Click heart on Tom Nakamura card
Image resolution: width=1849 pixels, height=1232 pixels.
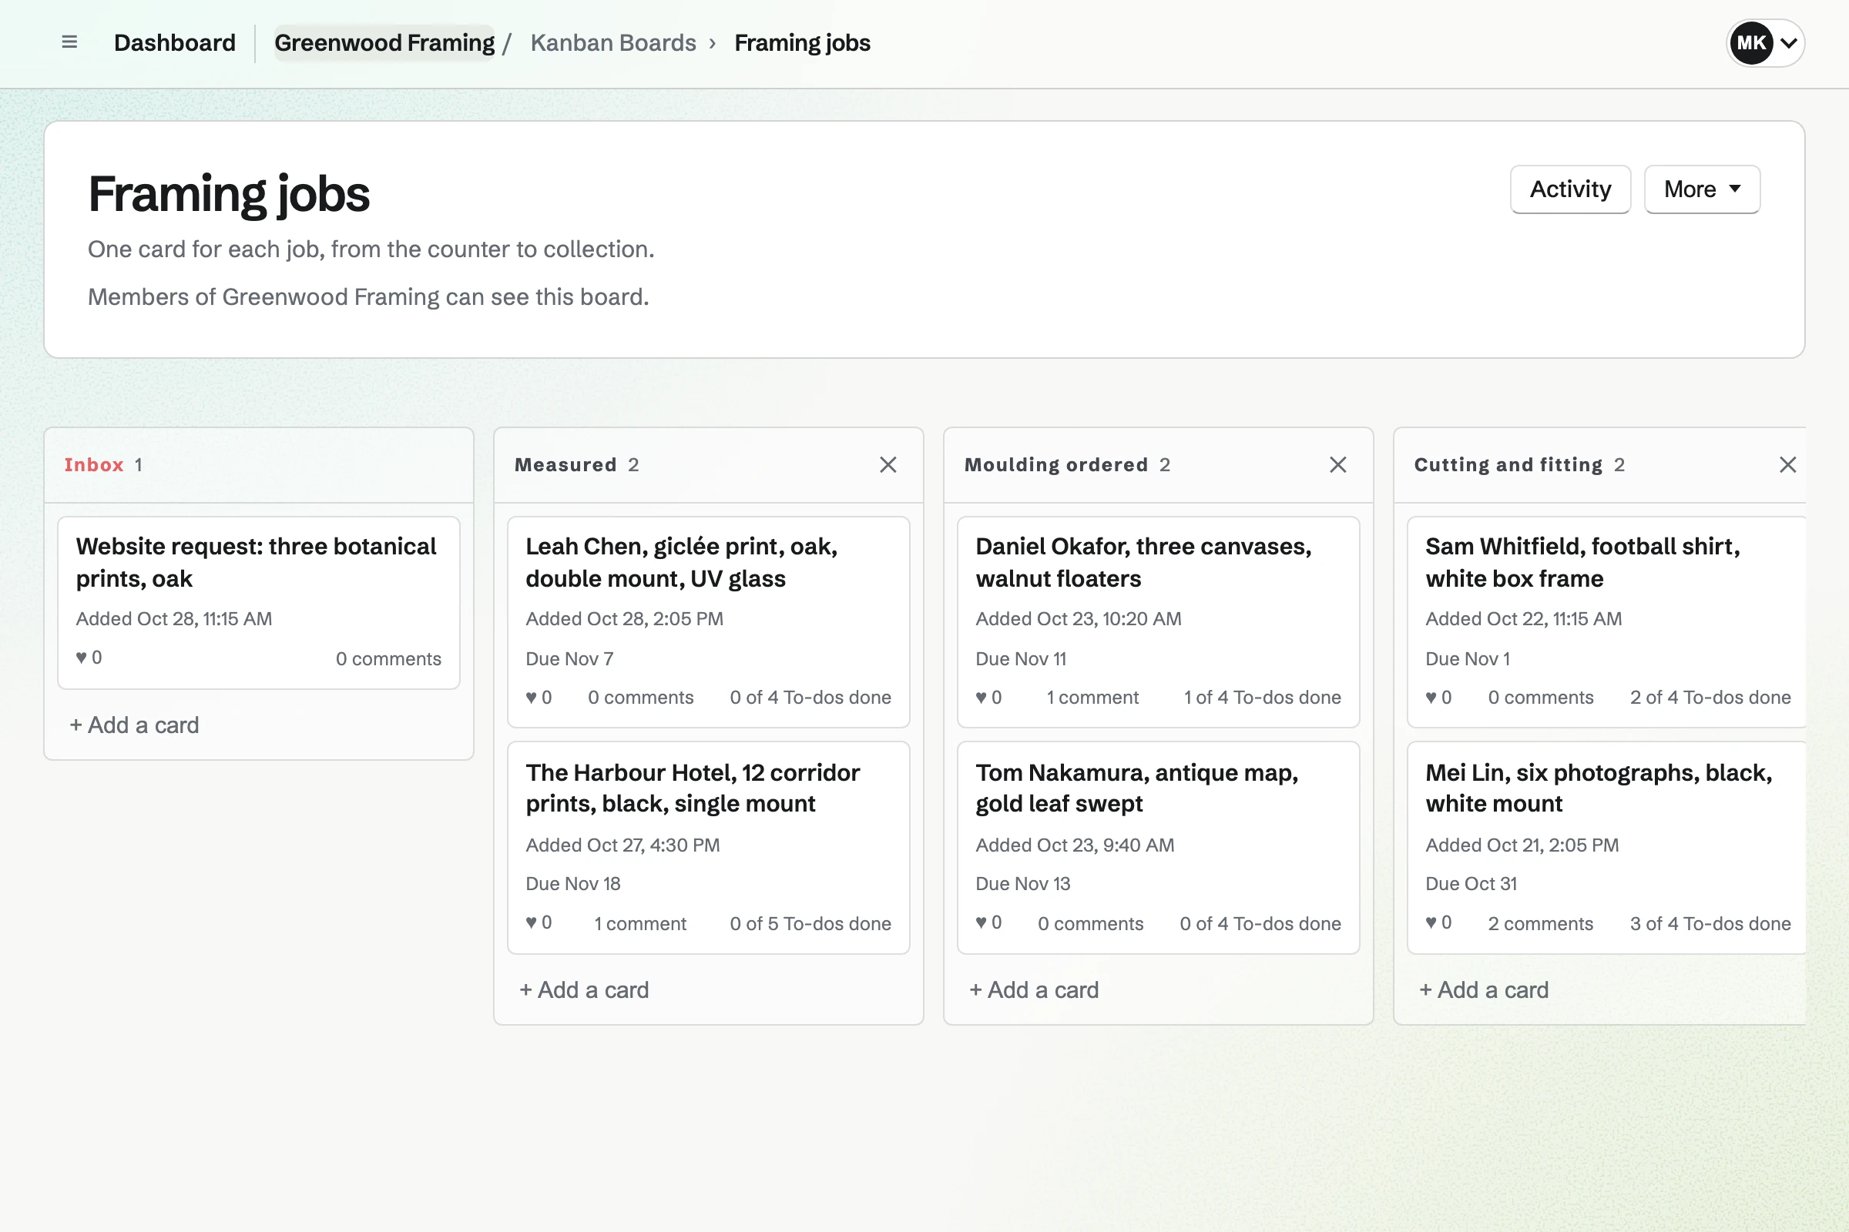[988, 922]
